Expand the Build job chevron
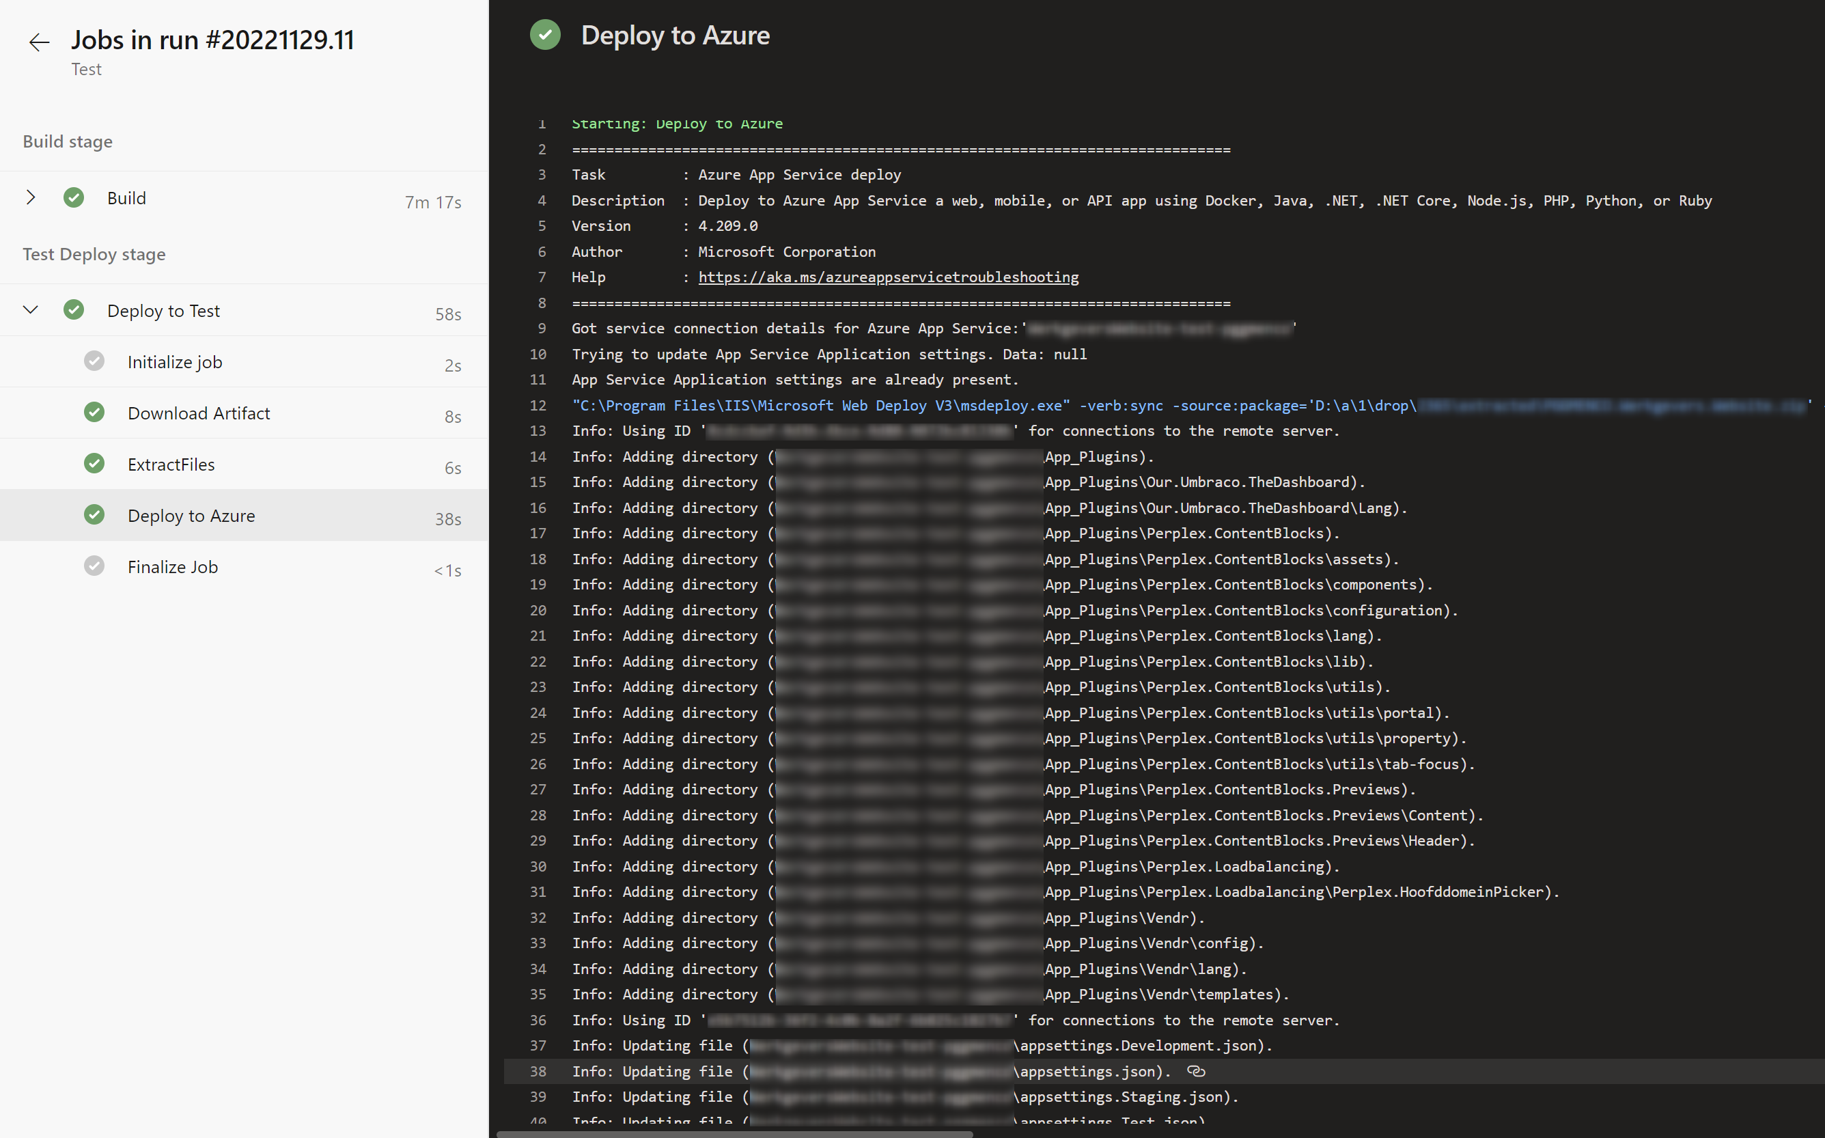Image resolution: width=1825 pixels, height=1138 pixels. pos(31,197)
